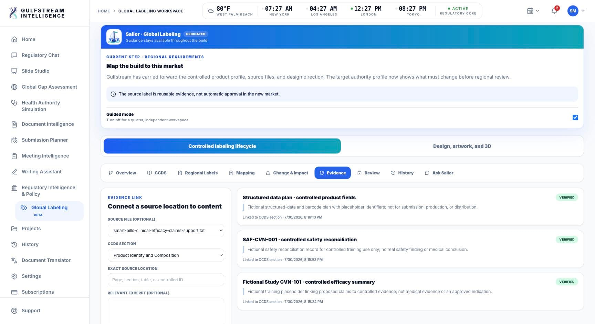Open the CCDS Section dropdown
595x324 pixels.
click(x=166, y=255)
